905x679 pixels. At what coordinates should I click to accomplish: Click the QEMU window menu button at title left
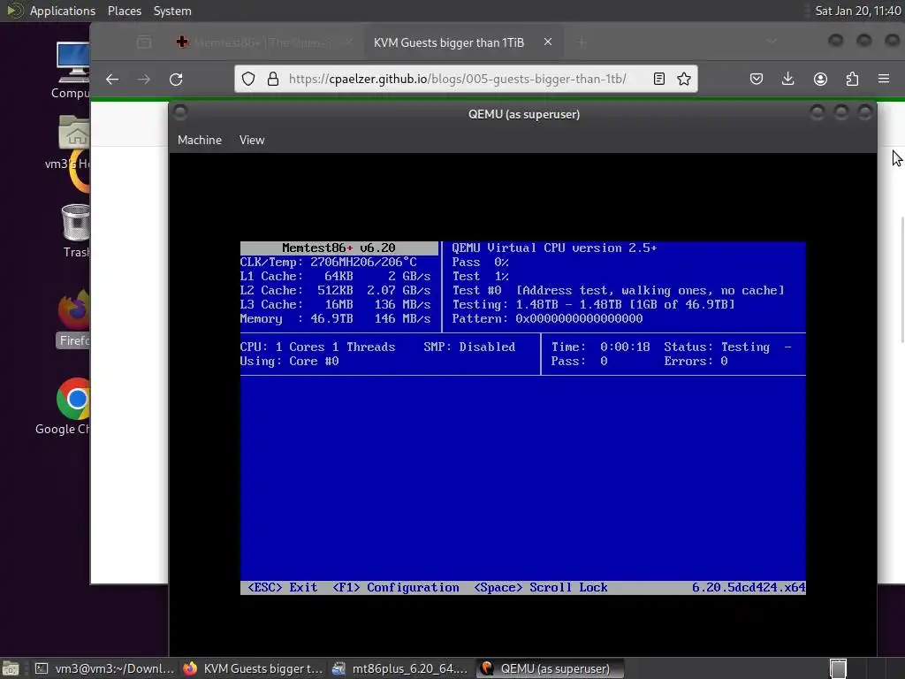coord(180,112)
